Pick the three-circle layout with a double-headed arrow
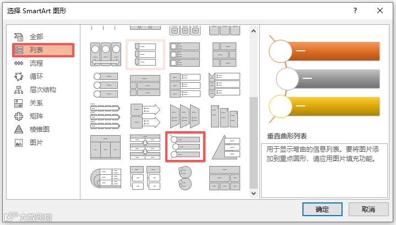396x225 pixels. point(106,55)
